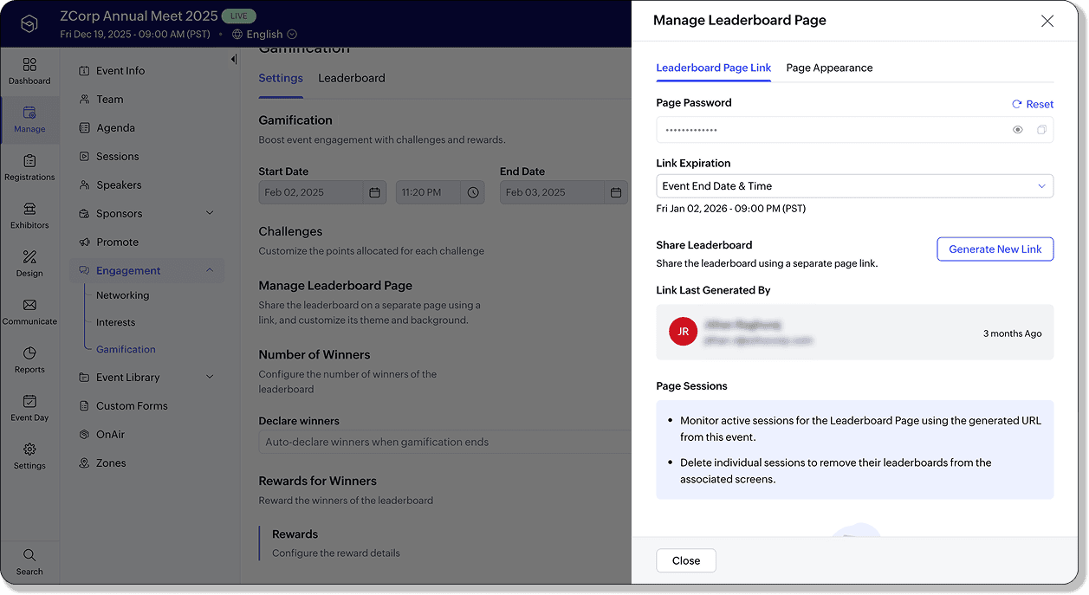
Task: Click the Close button in panel footer
Action: [686, 560]
